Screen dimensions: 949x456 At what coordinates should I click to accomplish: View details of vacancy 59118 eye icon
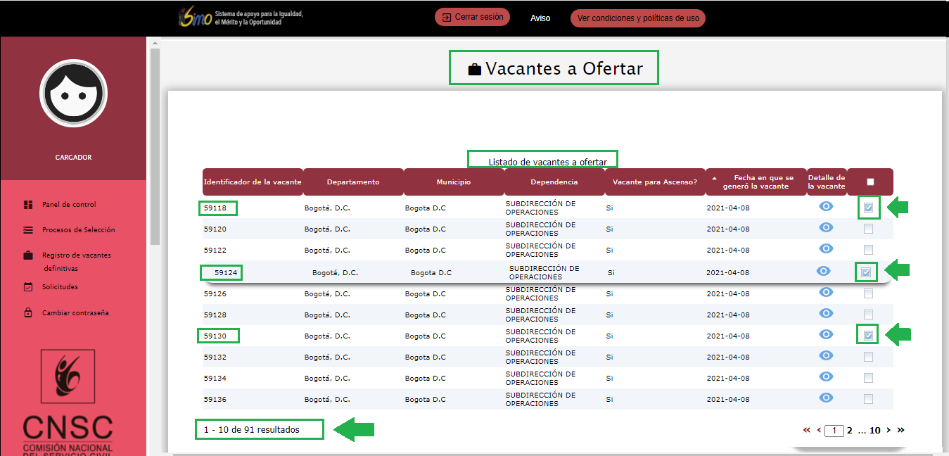[x=826, y=206]
